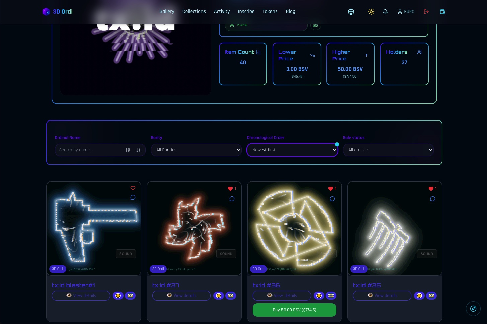Click the red logout icon
Image resolution: width=487 pixels, height=324 pixels.
tap(426, 12)
